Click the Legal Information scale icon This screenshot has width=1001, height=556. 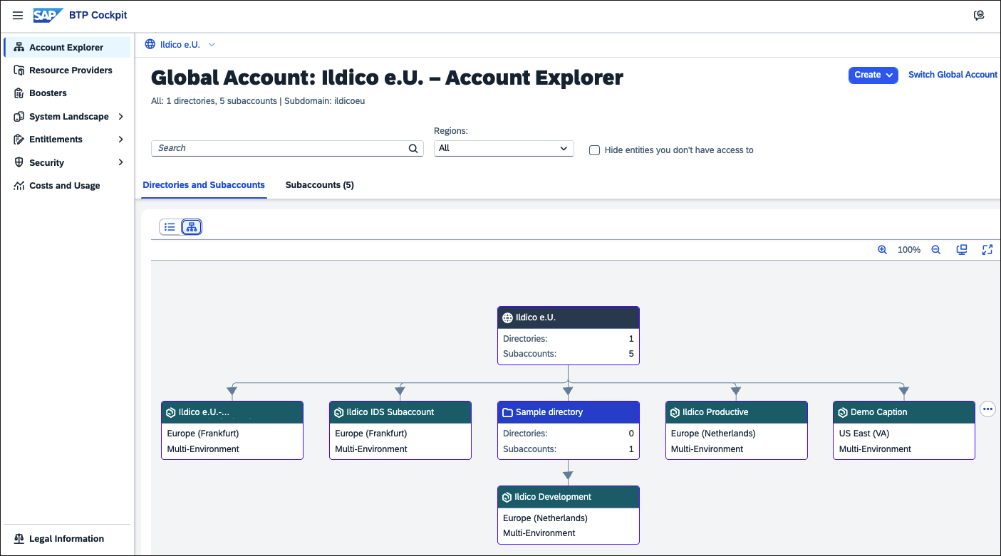(19, 539)
